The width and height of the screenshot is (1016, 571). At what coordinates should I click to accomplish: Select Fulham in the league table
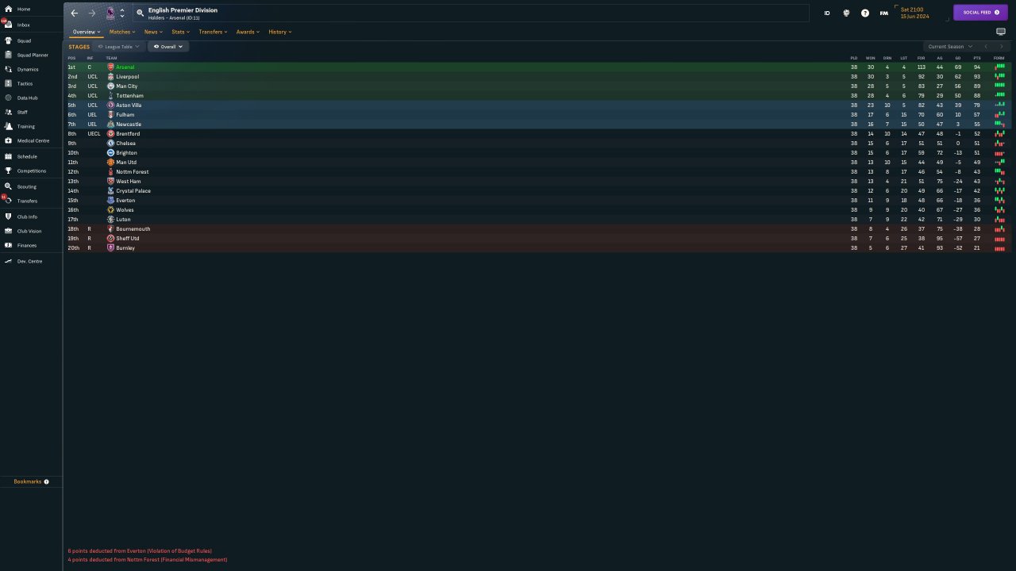tap(125, 115)
